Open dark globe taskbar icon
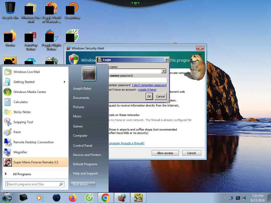Screen dimensions: 271x203 [56, 198]
